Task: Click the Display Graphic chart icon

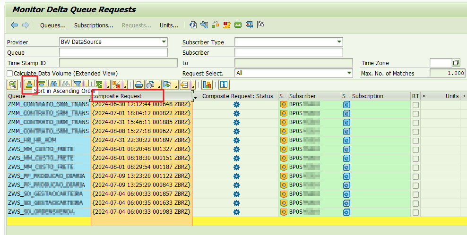Action: 207,85
